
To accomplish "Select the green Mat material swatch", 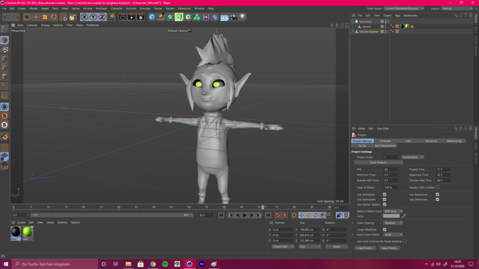I will click(28, 232).
